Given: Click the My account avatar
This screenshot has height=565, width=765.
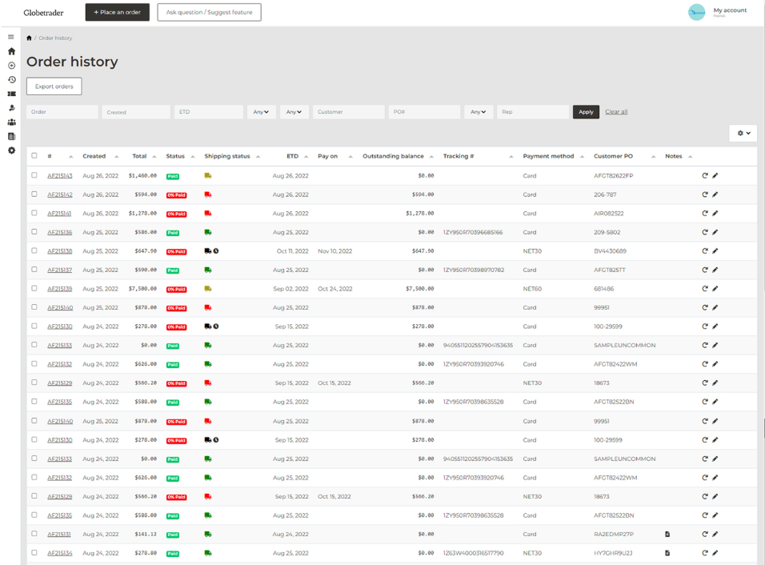Looking at the screenshot, I should (x=696, y=12).
